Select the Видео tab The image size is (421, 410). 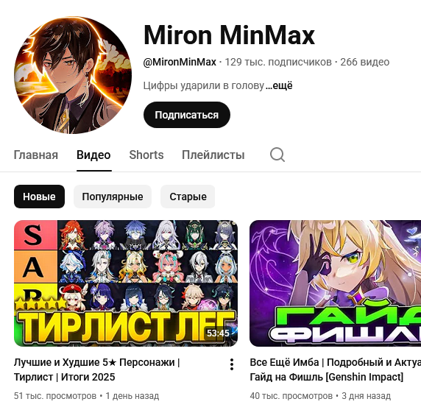pos(93,155)
